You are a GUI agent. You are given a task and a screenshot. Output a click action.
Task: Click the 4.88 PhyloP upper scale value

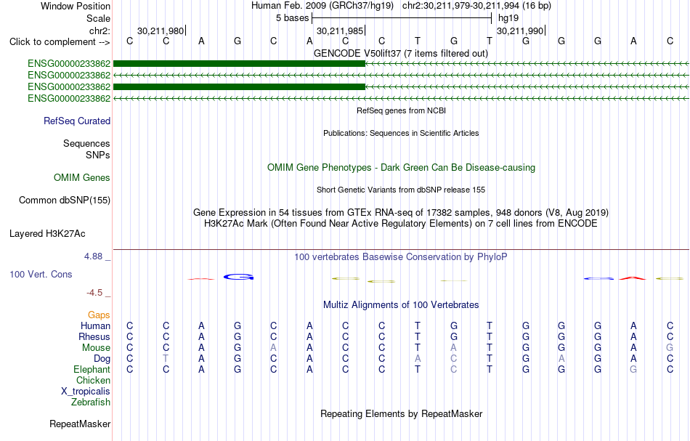pos(93,256)
